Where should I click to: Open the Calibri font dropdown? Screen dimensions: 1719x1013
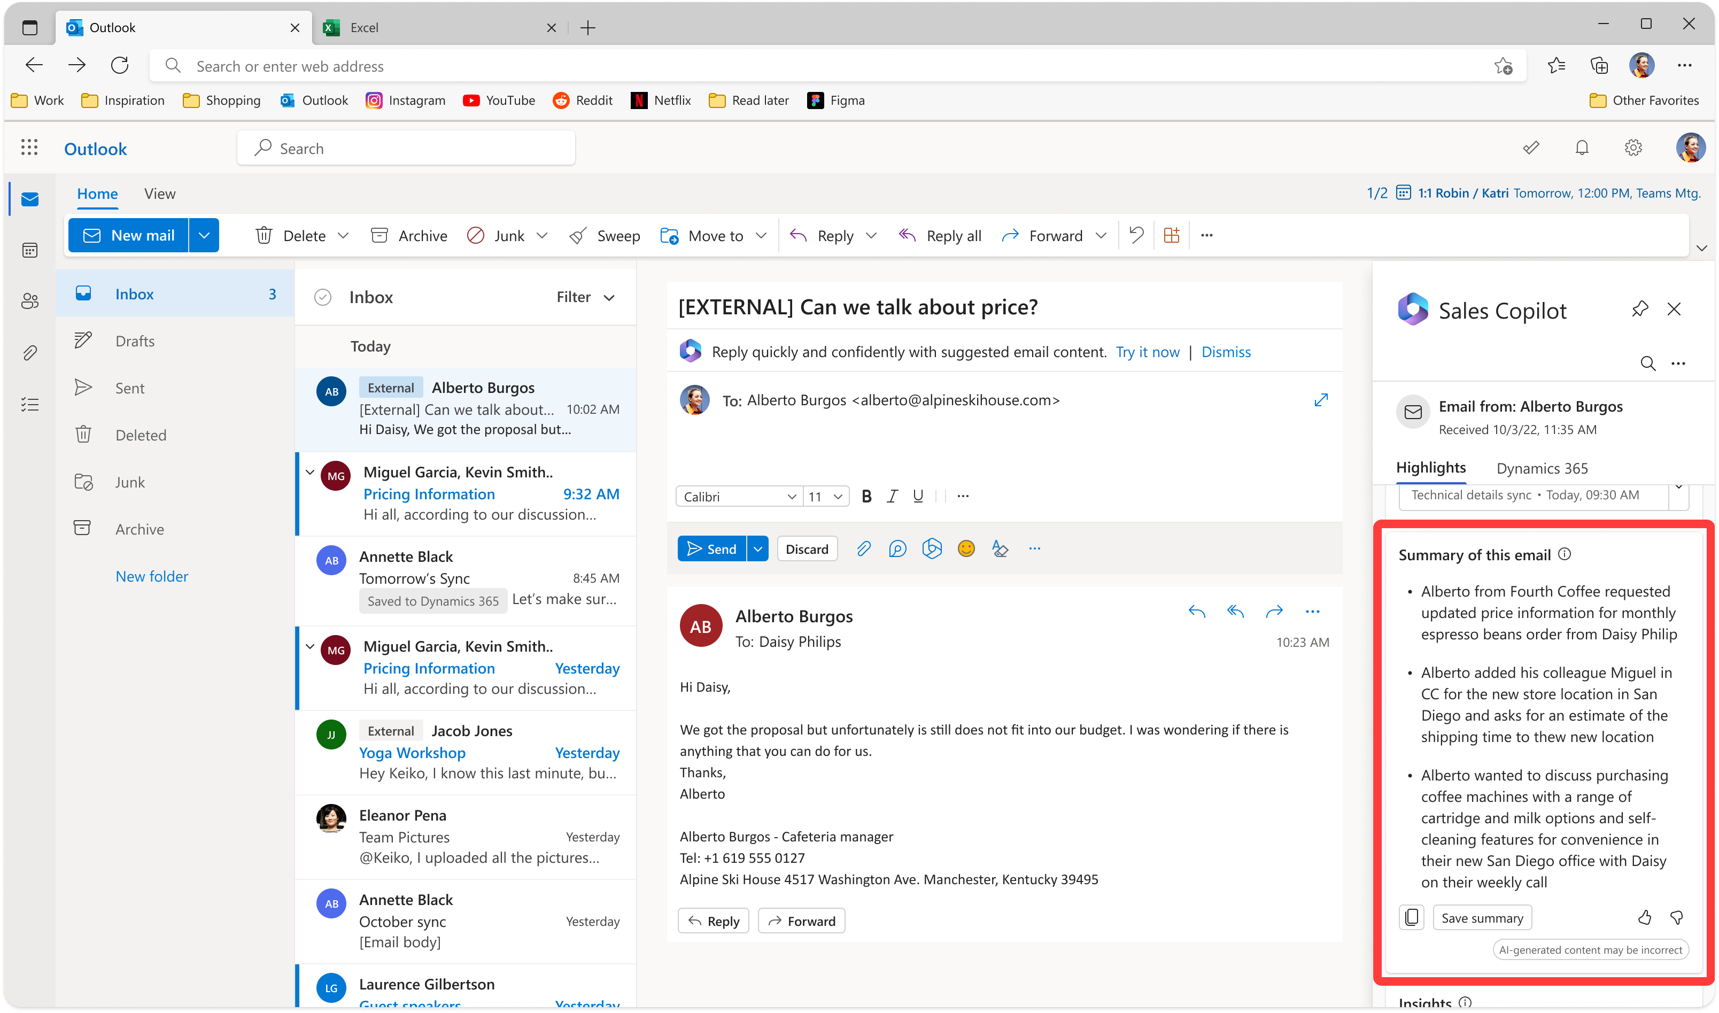click(740, 496)
